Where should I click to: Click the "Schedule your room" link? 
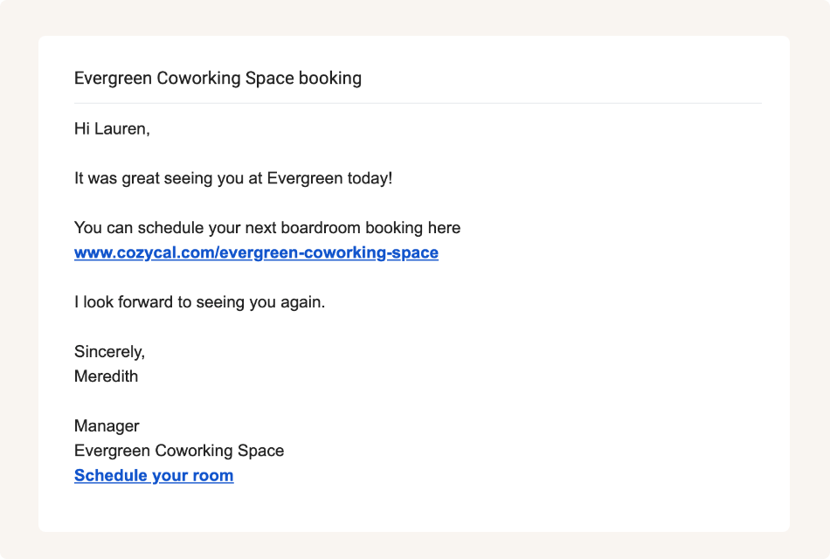(154, 476)
